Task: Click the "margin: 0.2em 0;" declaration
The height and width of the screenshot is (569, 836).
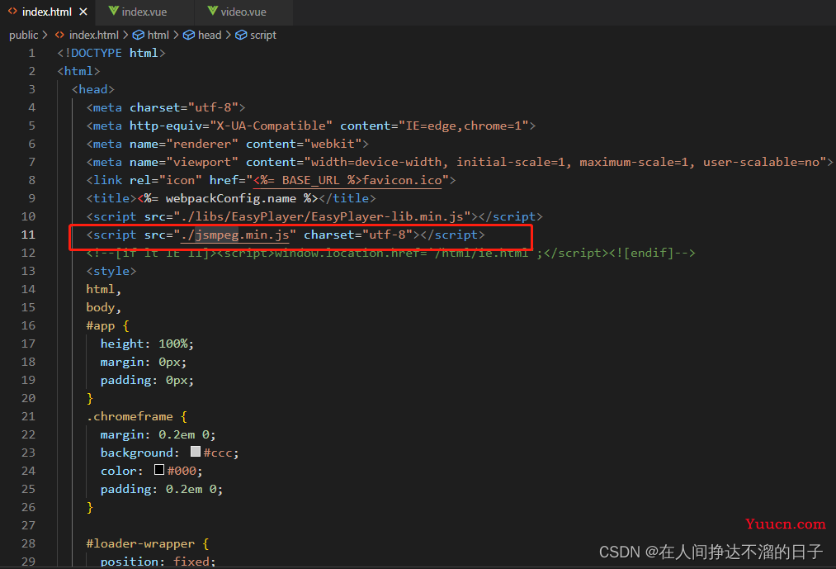Action: [158, 434]
